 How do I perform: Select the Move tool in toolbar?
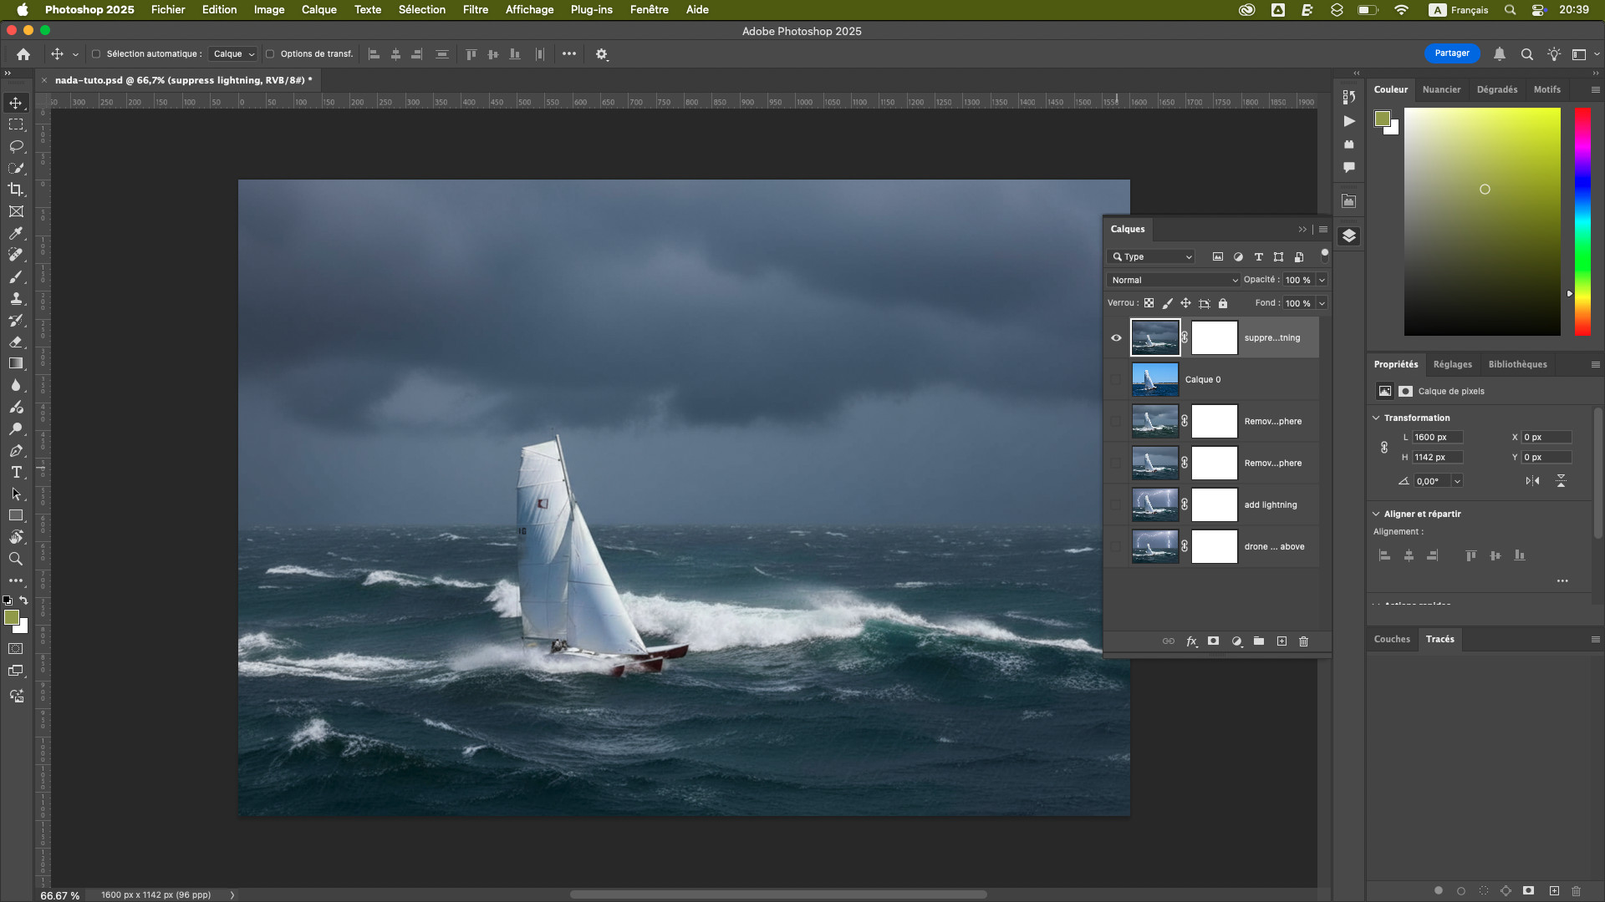[16, 103]
